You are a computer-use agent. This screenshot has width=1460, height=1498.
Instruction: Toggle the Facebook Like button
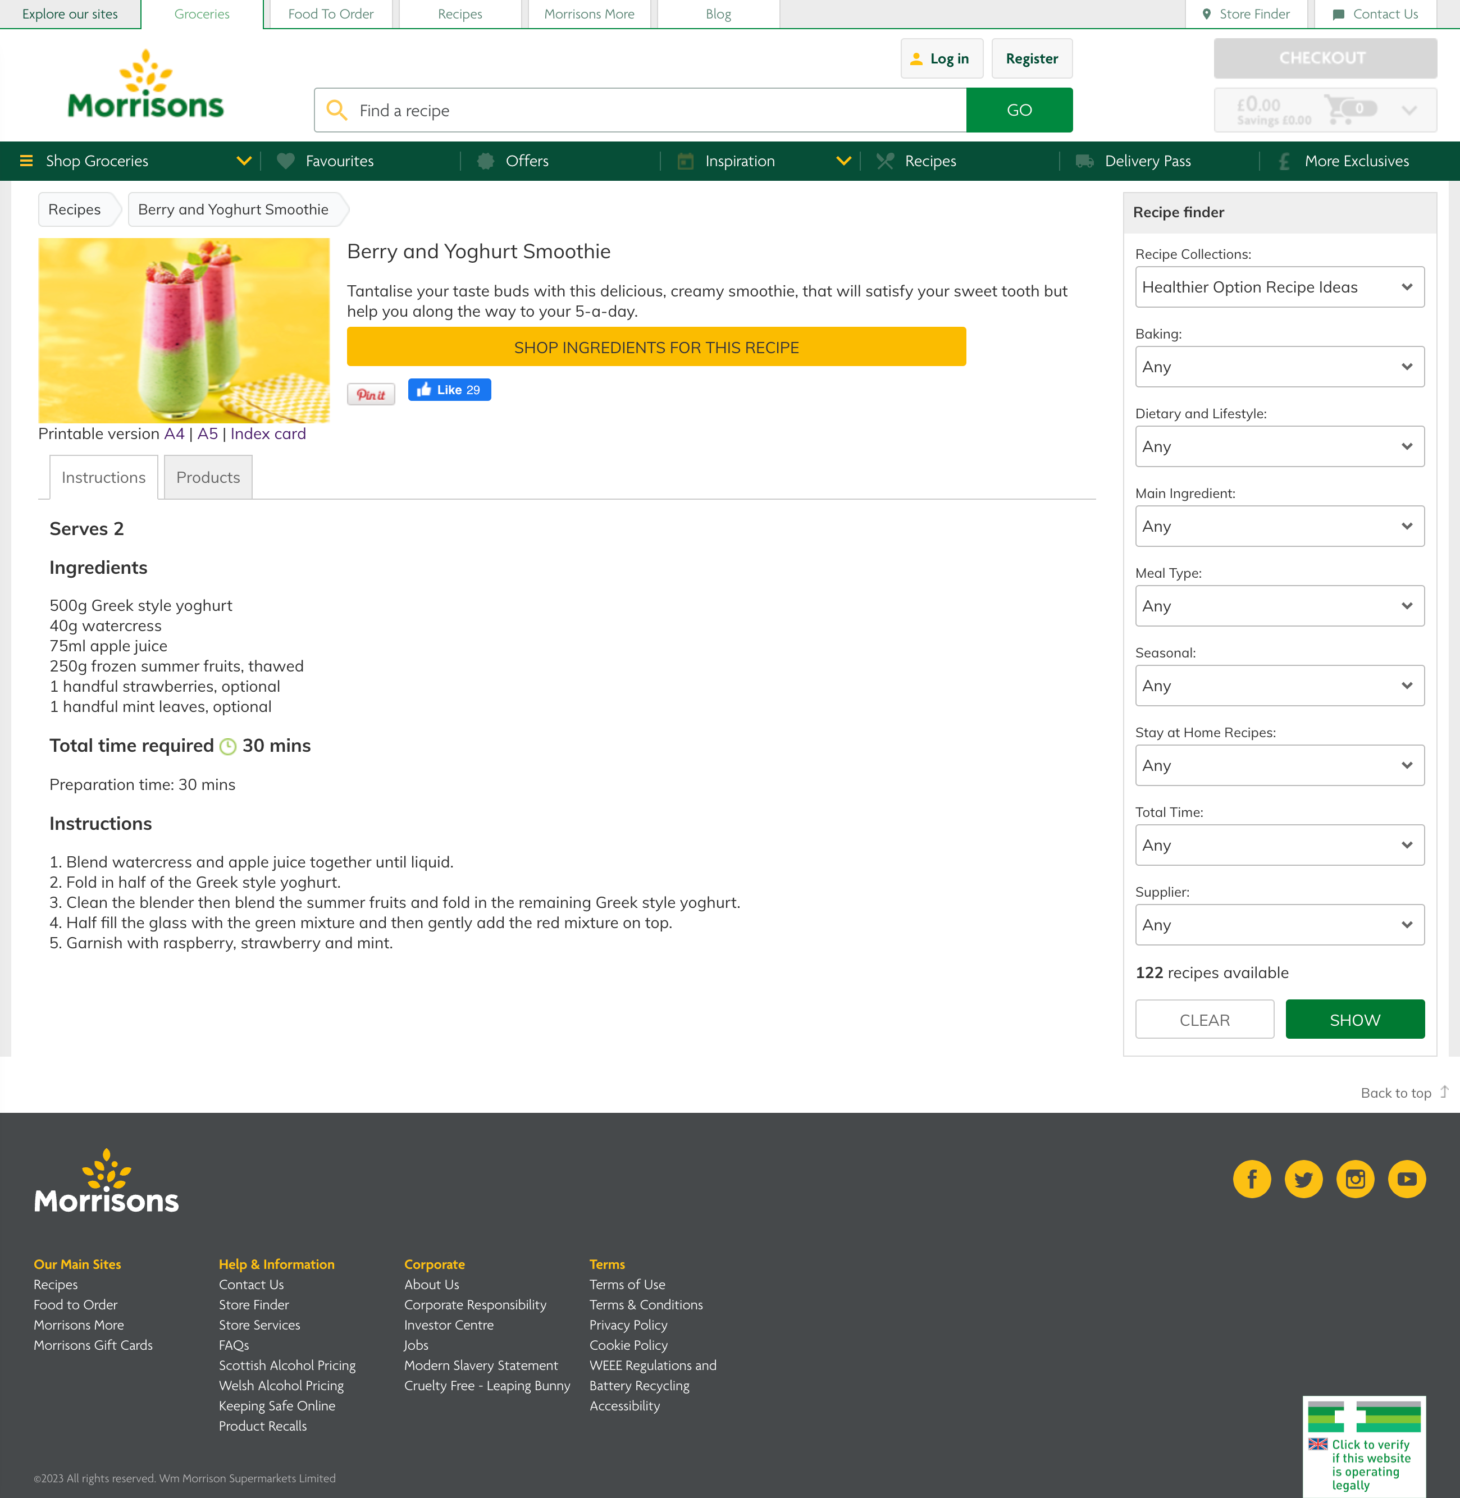tap(449, 390)
